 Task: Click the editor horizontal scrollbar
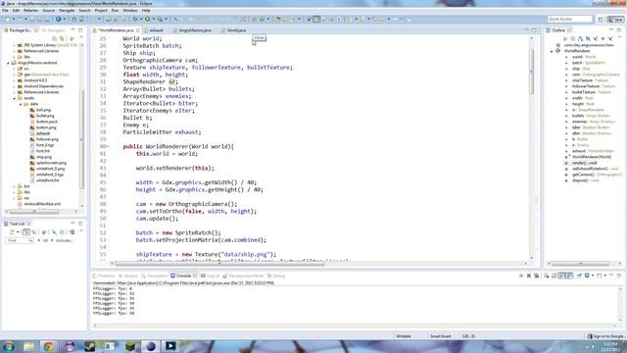pos(219,264)
